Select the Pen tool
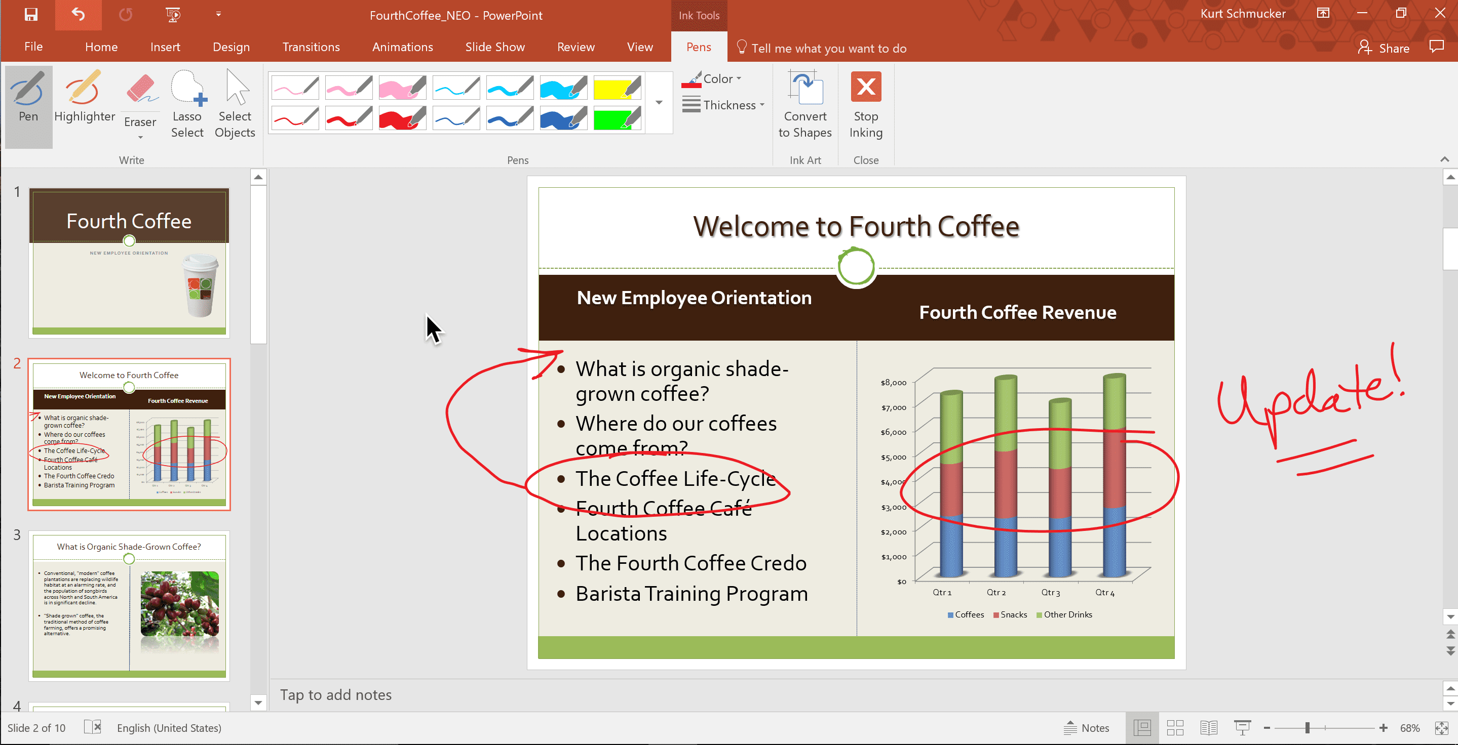The width and height of the screenshot is (1458, 745). (x=28, y=107)
